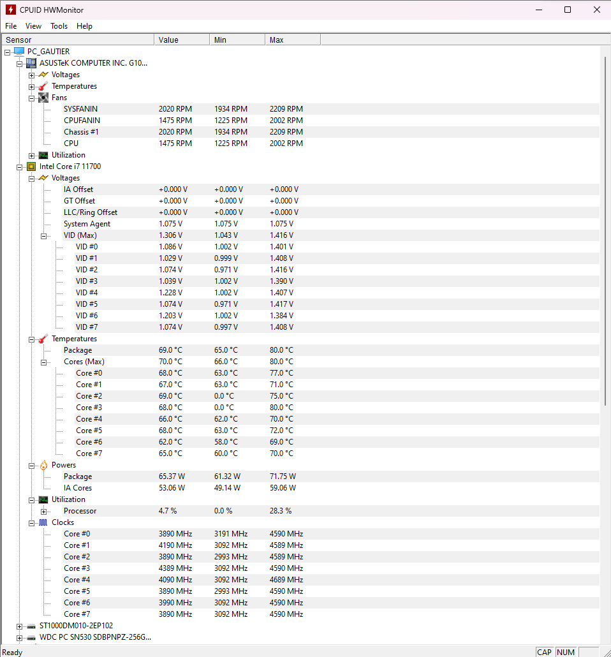Select the VID #7 row

(337, 327)
